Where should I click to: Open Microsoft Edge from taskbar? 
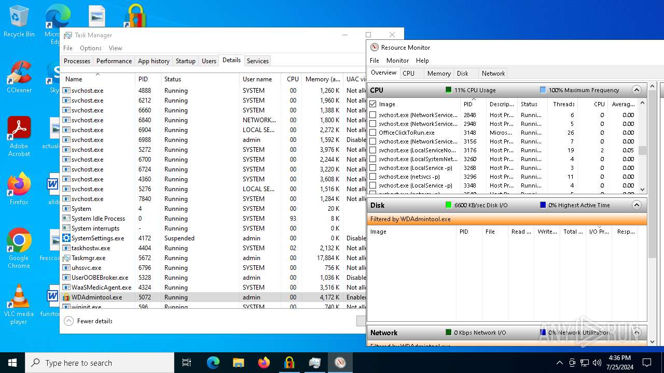point(213,363)
